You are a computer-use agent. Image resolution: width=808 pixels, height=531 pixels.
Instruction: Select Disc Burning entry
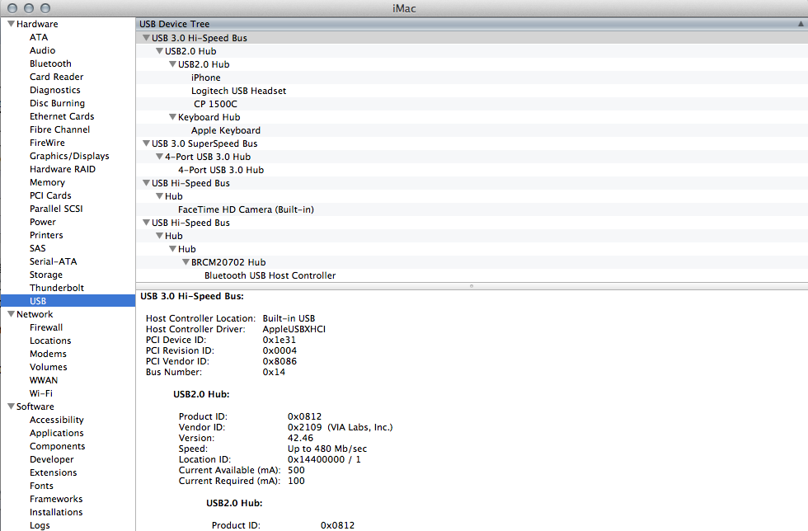[57, 103]
